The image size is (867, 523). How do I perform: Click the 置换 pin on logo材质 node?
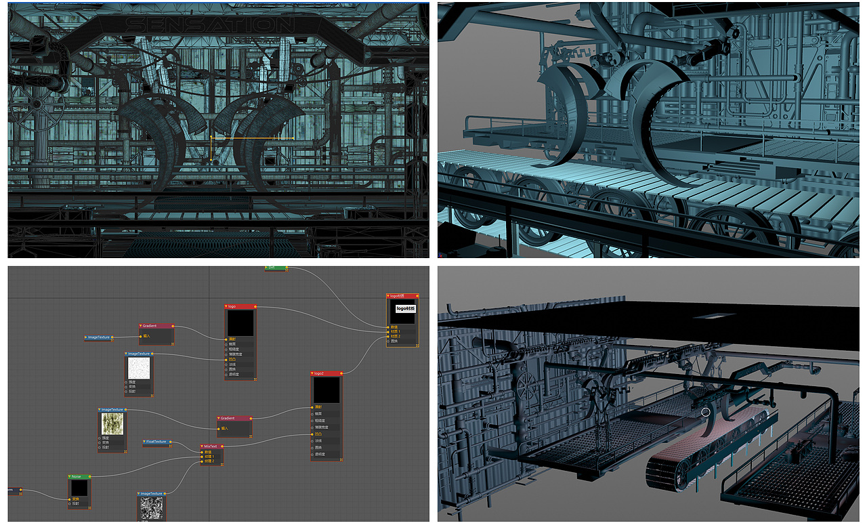[x=388, y=341]
